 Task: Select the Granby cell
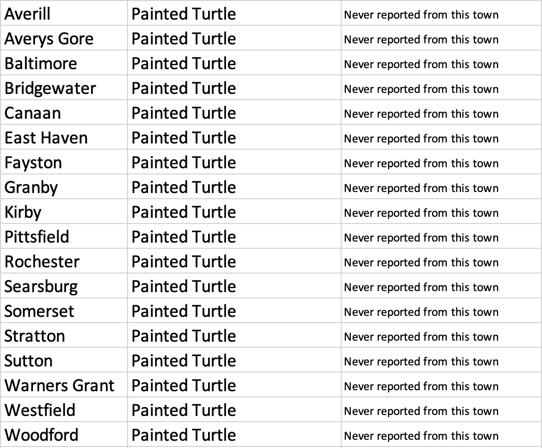pyautogui.click(x=64, y=187)
